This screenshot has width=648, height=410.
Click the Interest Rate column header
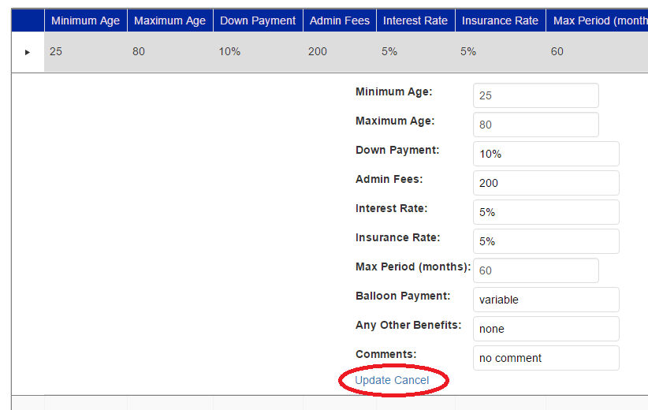pyautogui.click(x=415, y=20)
